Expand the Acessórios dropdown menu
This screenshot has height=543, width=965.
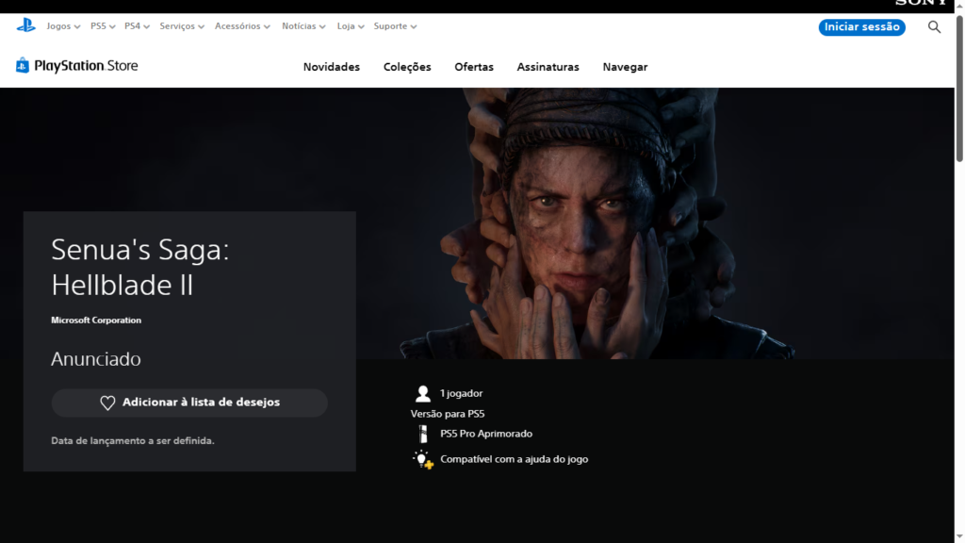(242, 26)
